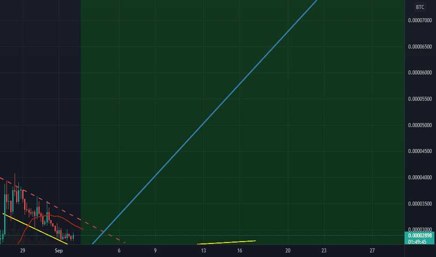Select the short yellow line near dates 13 to 16

(x=226, y=243)
